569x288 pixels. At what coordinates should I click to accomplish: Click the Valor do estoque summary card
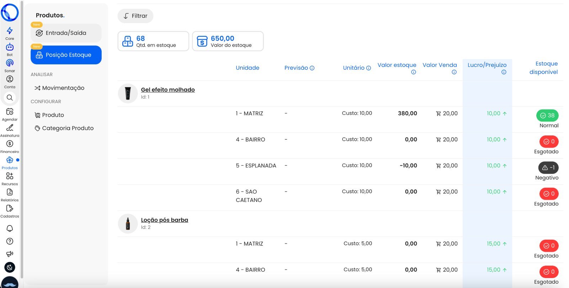coord(228,41)
